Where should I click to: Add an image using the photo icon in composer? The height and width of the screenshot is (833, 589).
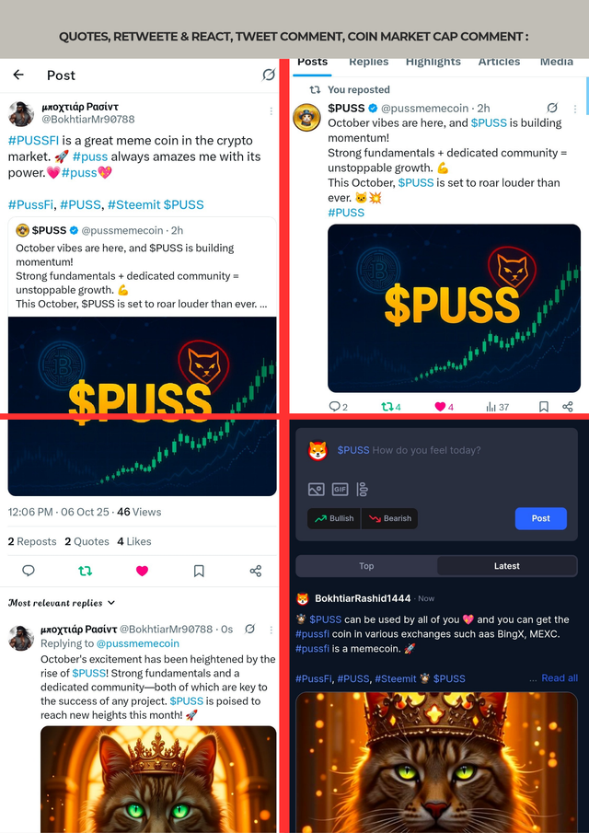click(316, 490)
